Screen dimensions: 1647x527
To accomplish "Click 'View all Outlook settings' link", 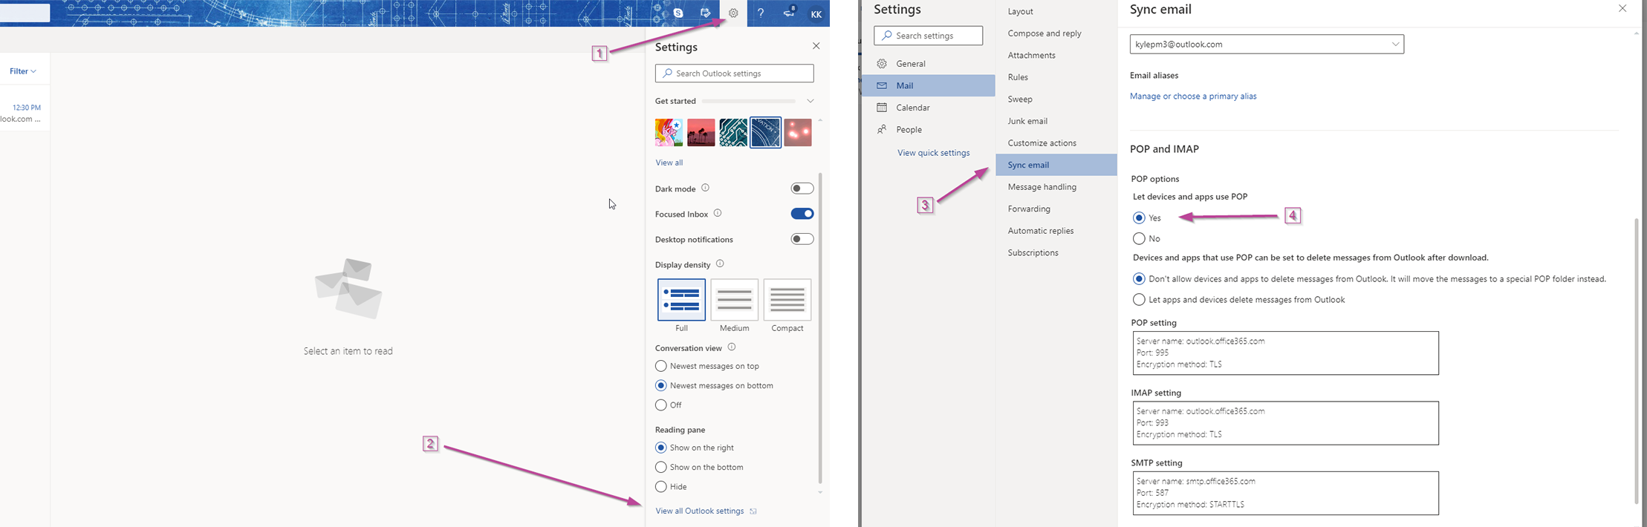I will coord(700,511).
